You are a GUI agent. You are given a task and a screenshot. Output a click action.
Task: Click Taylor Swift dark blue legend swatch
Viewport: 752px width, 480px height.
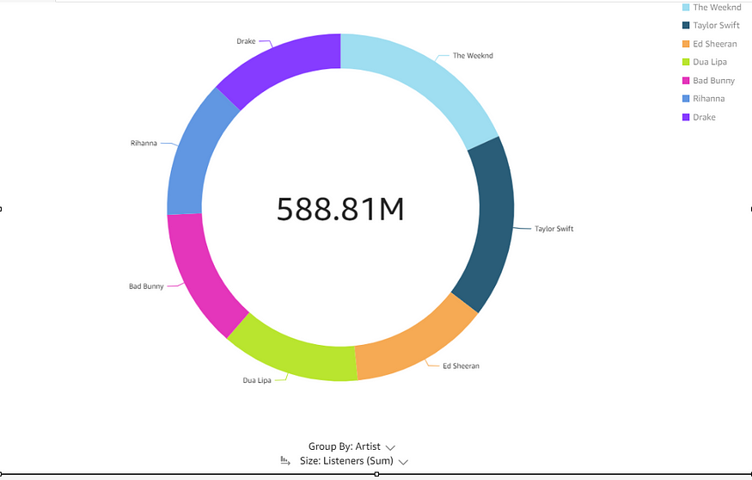[686, 25]
